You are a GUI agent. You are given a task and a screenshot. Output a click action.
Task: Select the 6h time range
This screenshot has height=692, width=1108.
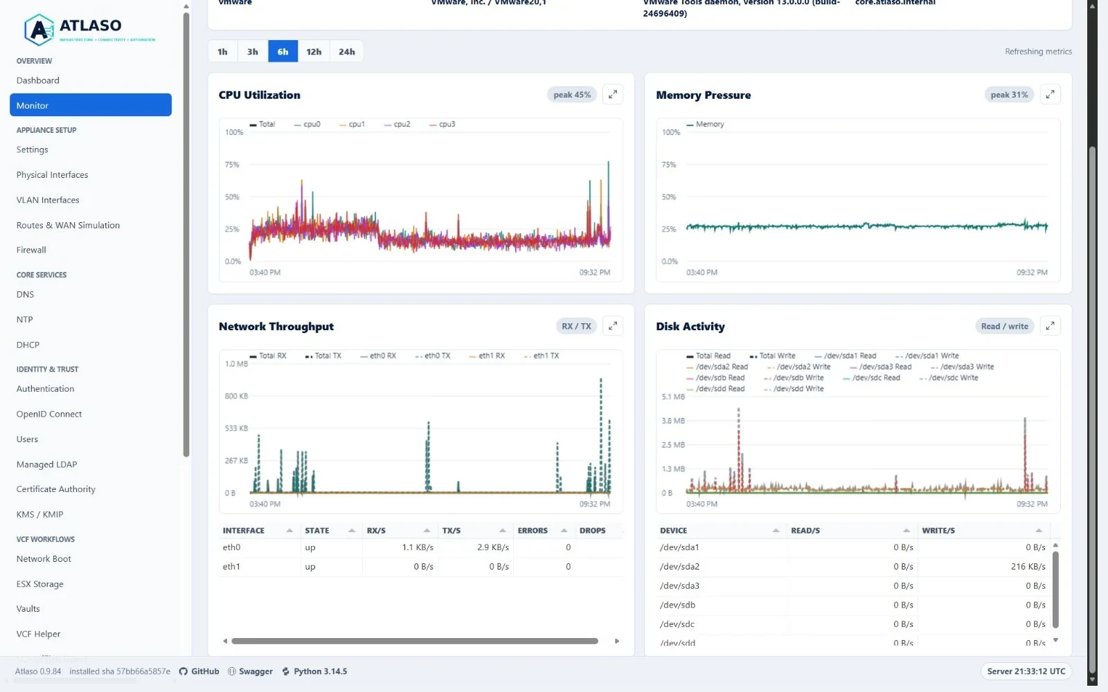coord(283,52)
